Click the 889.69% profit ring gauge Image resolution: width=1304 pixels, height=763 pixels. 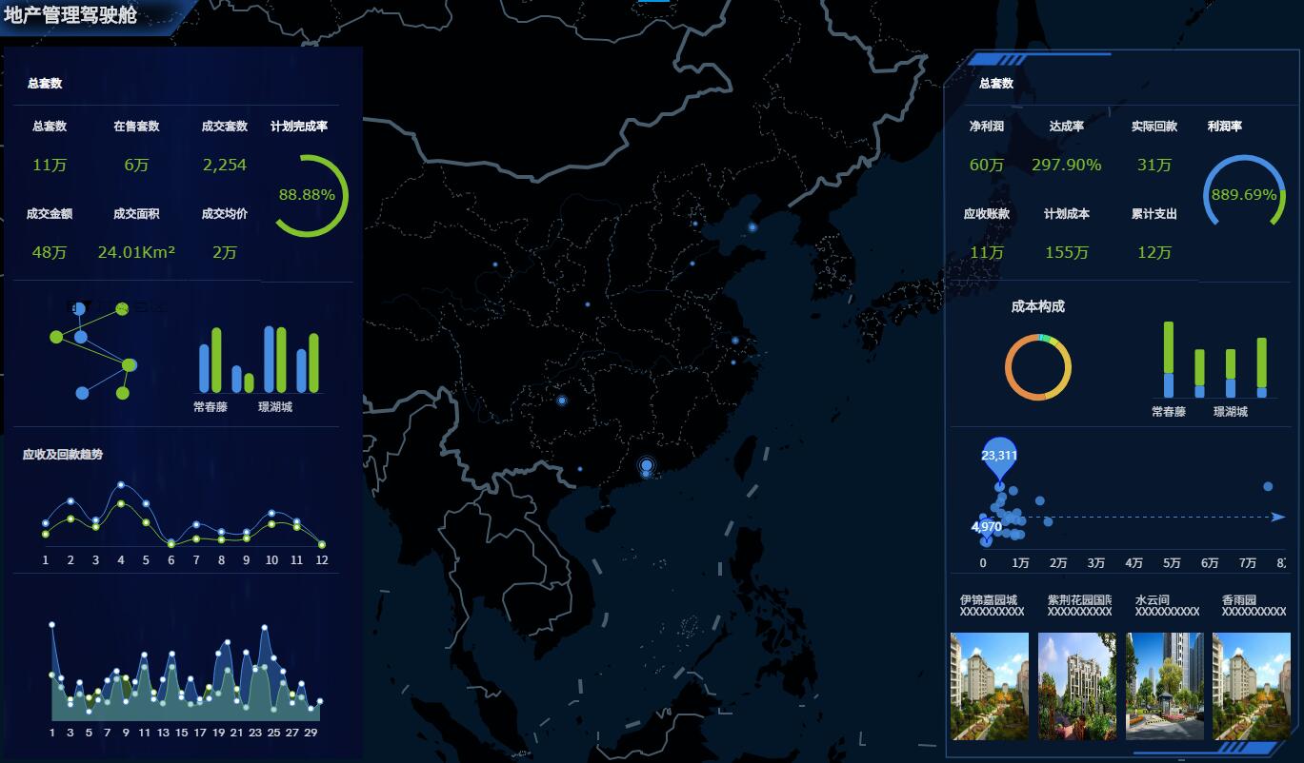(x=1244, y=194)
